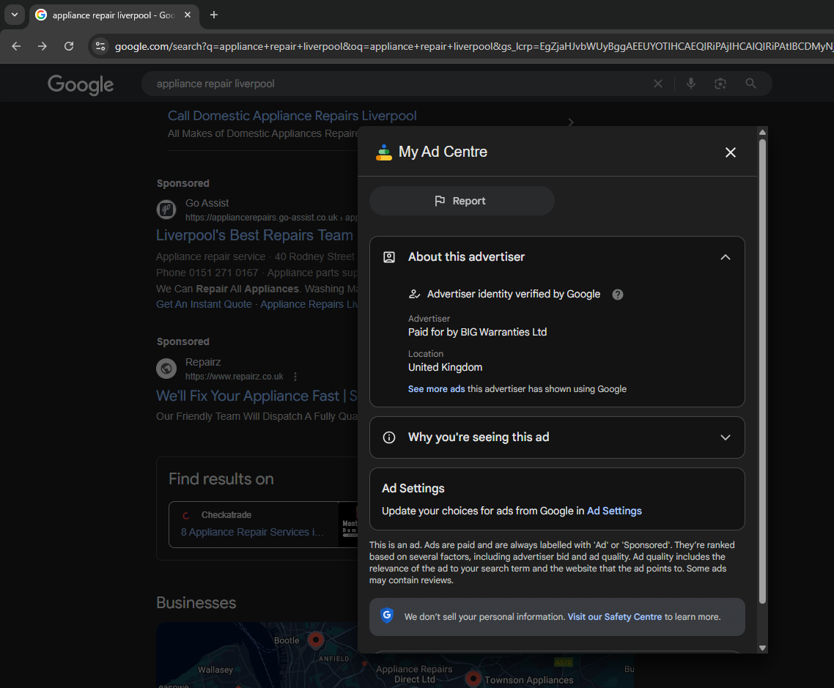The width and height of the screenshot is (834, 688).
Task: Close the My Ad Centre panel
Action: [730, 152]
